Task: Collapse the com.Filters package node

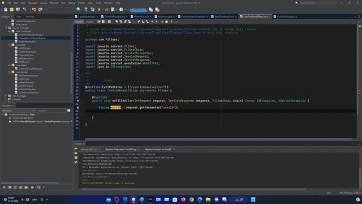Action: point(9,65)
